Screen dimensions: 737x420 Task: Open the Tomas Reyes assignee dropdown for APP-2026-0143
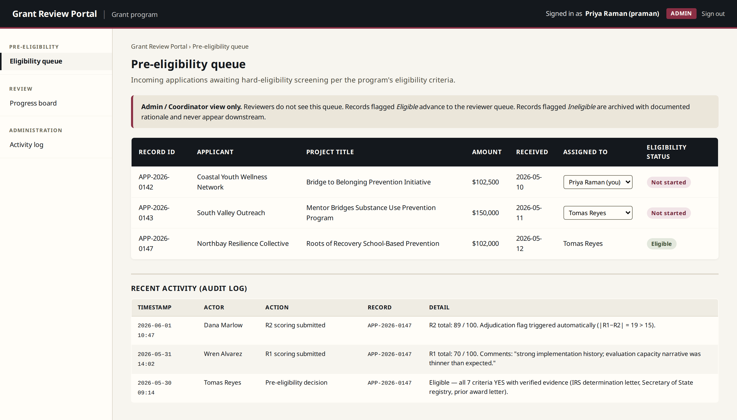coord(598,213)
